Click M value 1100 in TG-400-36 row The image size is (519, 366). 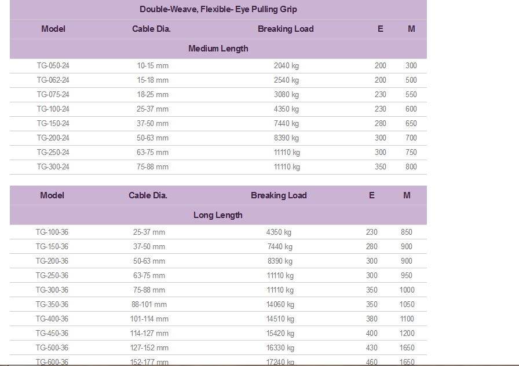407,319
